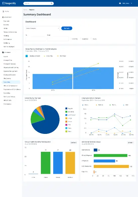Open Recruiting in the sidebar
The image size is (138, 197).
[x=7, y=93]
